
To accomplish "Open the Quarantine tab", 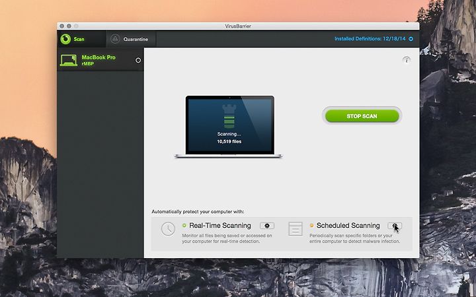I will coord(131,39).
